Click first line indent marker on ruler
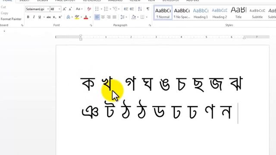This screenshot has width=276, height=155. [x=81, y=36]
